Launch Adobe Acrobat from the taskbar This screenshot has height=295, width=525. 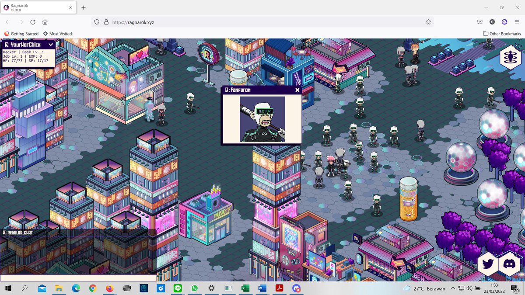point(279,288)
